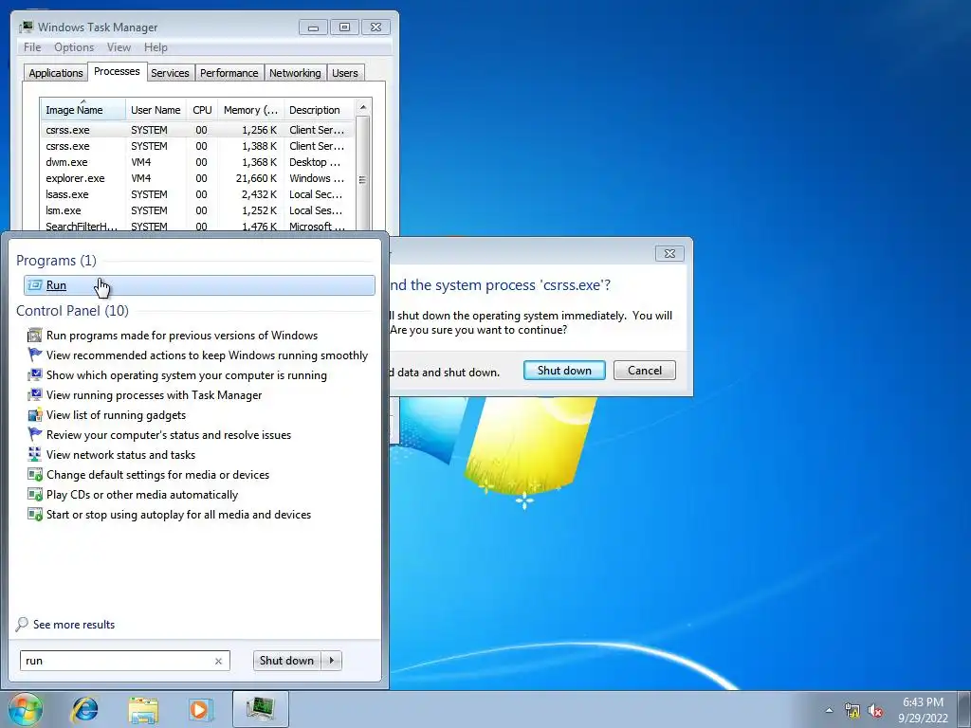Sort by User Name column header
Viewport: 971px width, 728px height.
[156, 110]
